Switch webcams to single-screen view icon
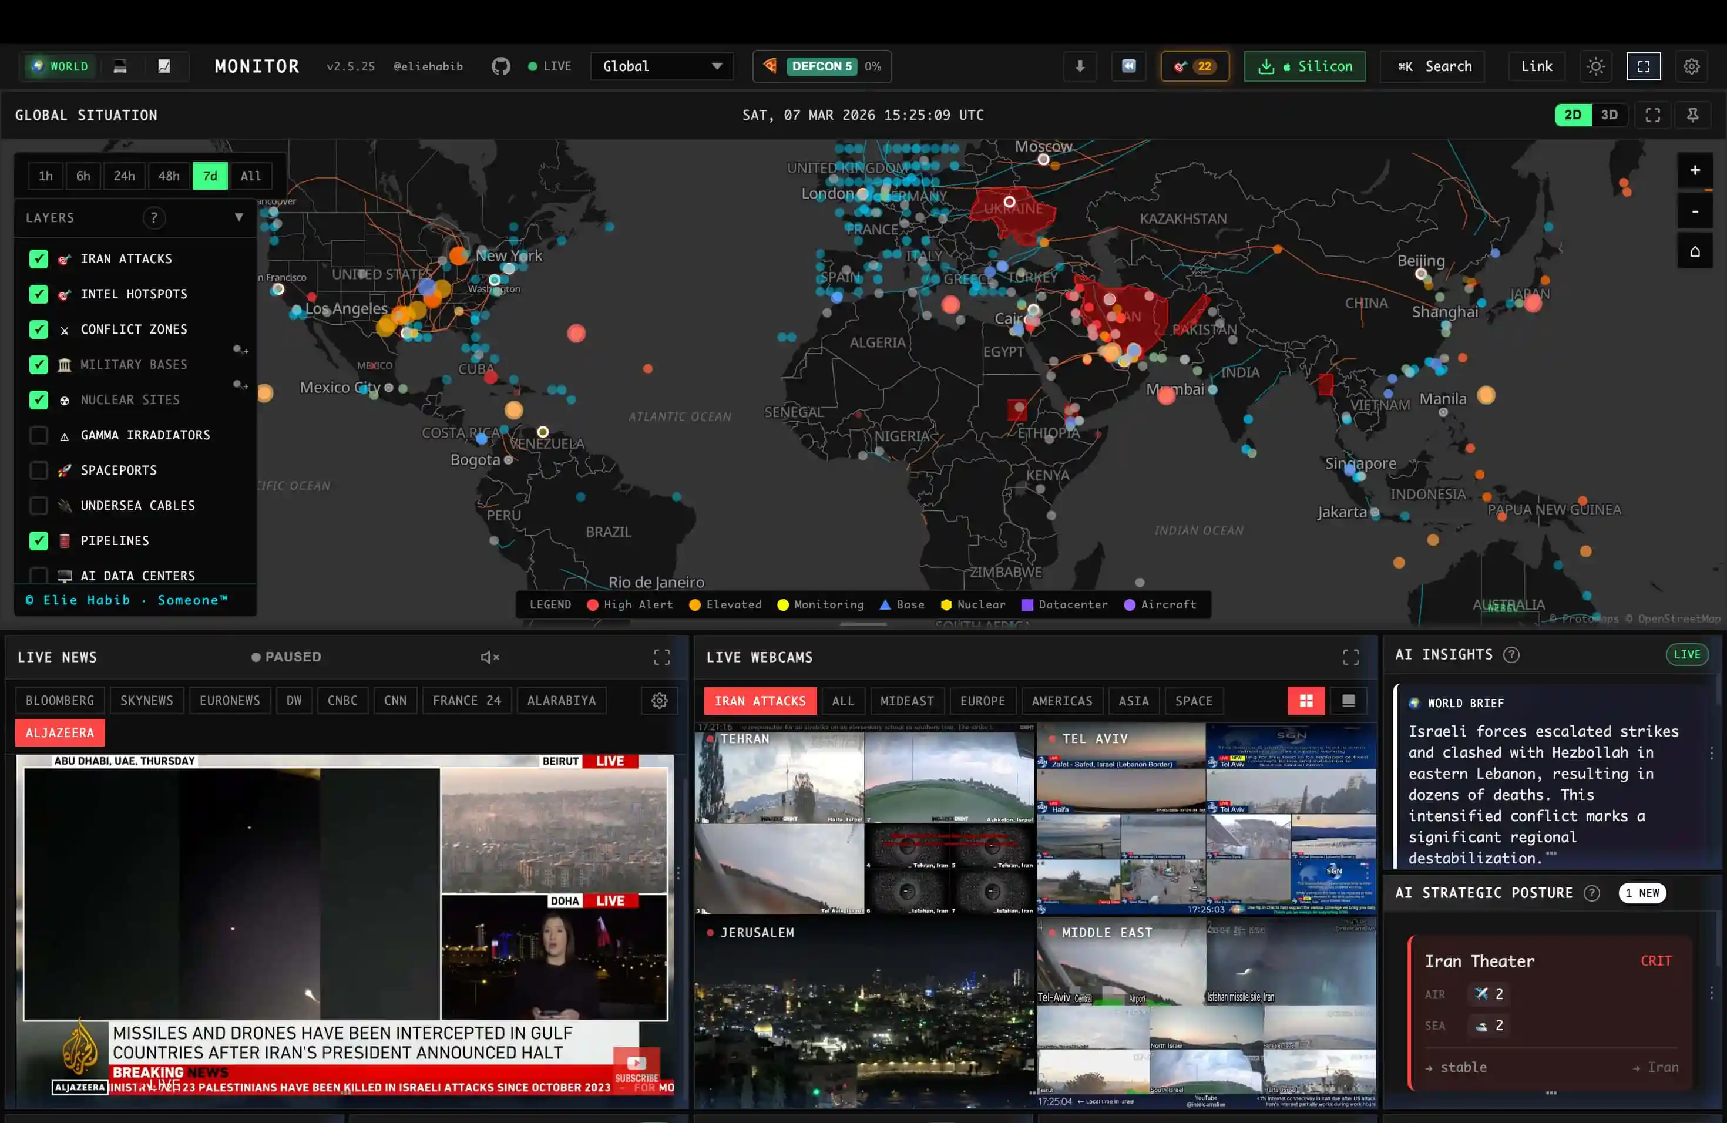The width and height of the screenshot is (1727, 1123). coord(1348,701)
